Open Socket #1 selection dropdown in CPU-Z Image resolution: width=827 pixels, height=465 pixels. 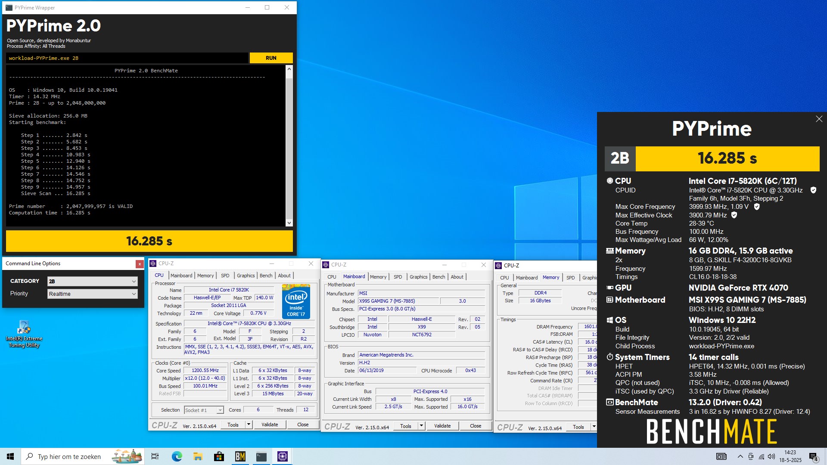coord(203,410)
